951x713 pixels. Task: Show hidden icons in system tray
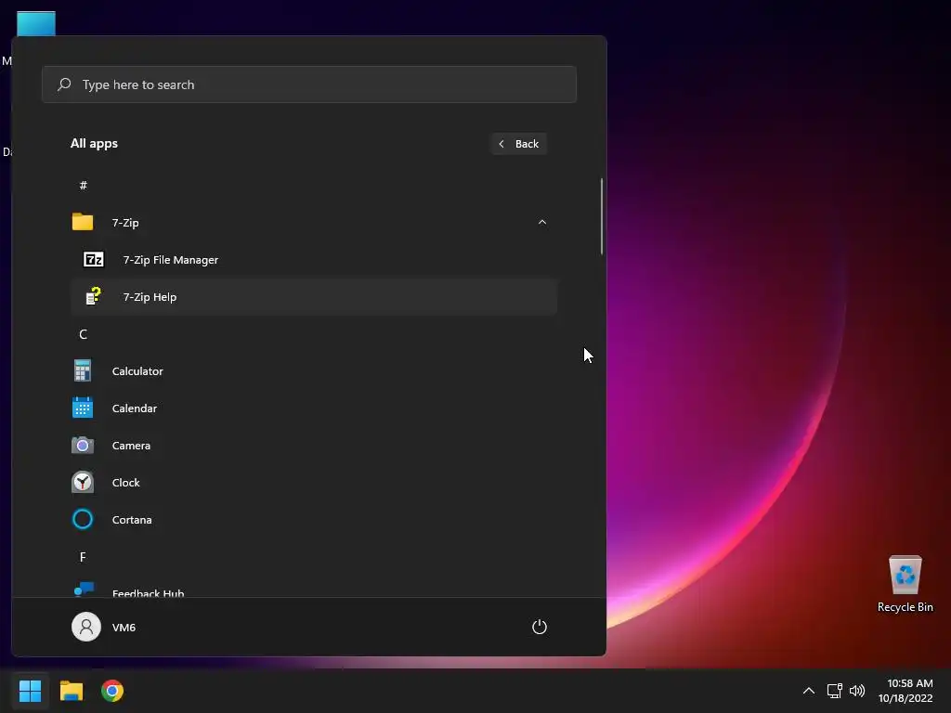point(809,691)
